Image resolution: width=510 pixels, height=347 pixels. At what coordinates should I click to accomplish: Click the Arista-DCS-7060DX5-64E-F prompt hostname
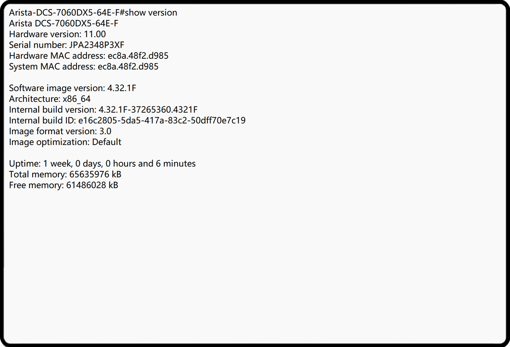click(64, 13)
